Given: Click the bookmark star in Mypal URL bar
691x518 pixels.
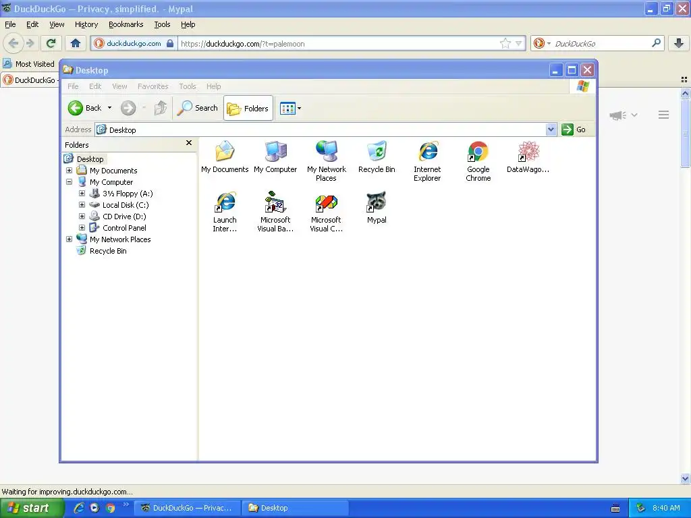Looking at the screenshot, I should point(505,43).
